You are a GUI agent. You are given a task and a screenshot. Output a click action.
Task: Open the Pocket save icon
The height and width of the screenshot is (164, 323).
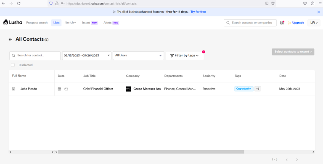pyautogui.click(x=305, y=3)
